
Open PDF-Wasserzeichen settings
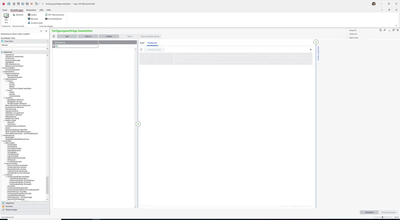[54, 15]
